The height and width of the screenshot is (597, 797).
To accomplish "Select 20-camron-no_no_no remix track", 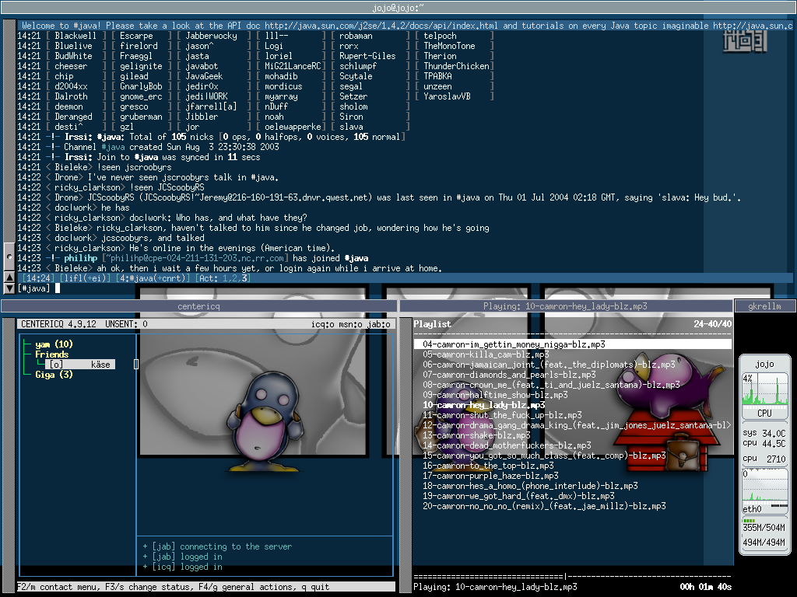I will tap(544, 506).
